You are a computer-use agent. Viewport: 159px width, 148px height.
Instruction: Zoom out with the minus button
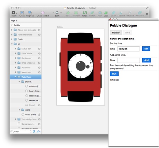pos(53,13)
